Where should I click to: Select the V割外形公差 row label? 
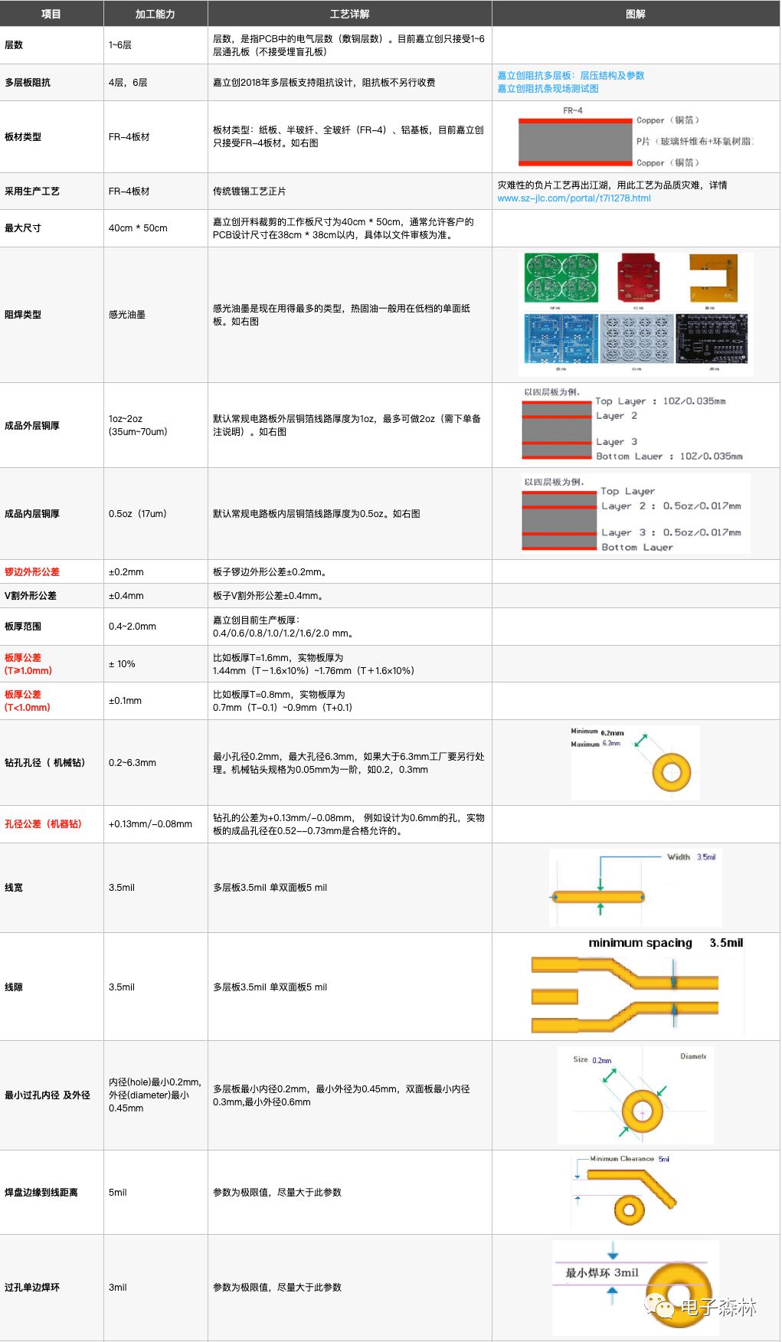click(31, 596)
